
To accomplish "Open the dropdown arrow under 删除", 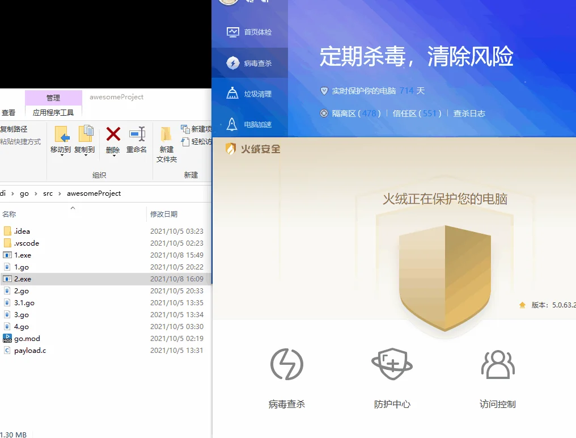I will pos(114,155).
